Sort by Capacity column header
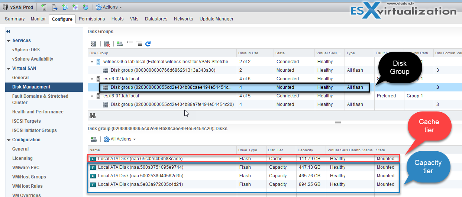Image resolution: width=462 pixels, height=197 pixels. pyautogui.click(x=311, y=150)
